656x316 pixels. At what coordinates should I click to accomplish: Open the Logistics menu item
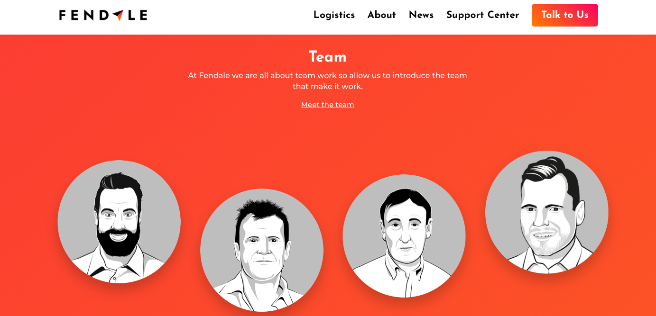pos(334,15)
